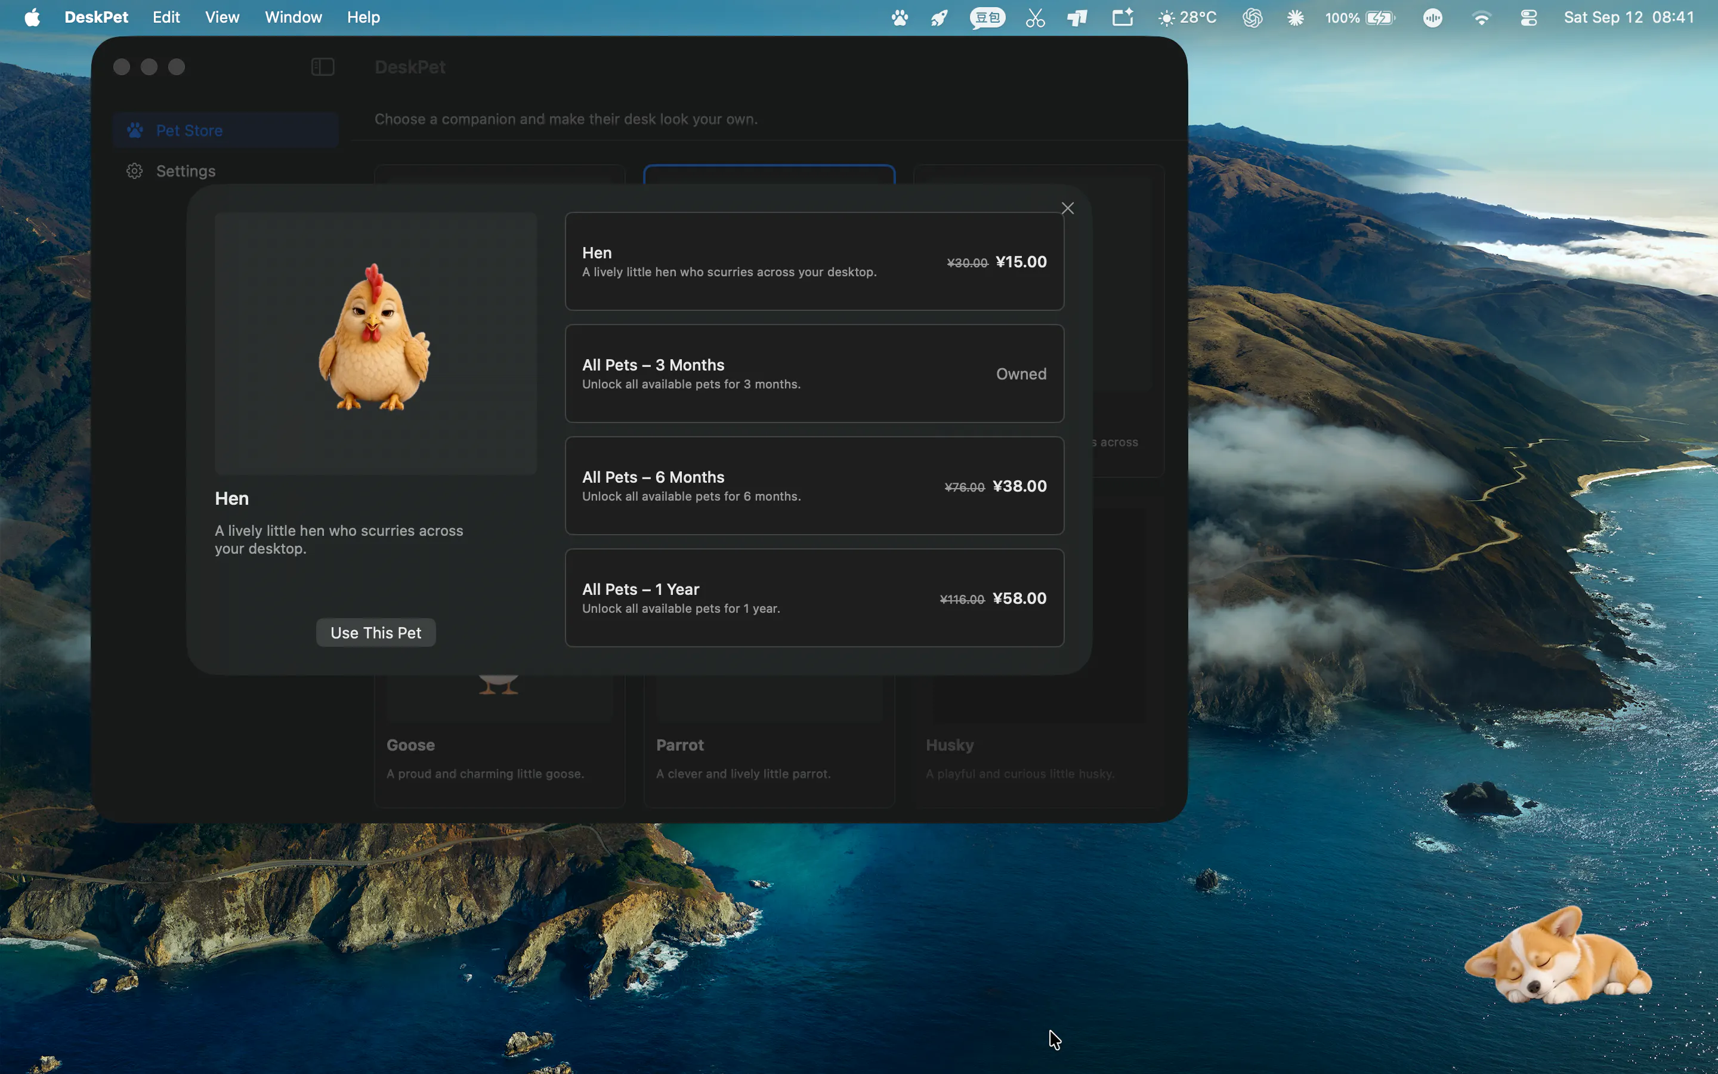The height and width of the screenshot is (1074, 1718).
Task: Click the Owned label
Action: pos(1021,374)
